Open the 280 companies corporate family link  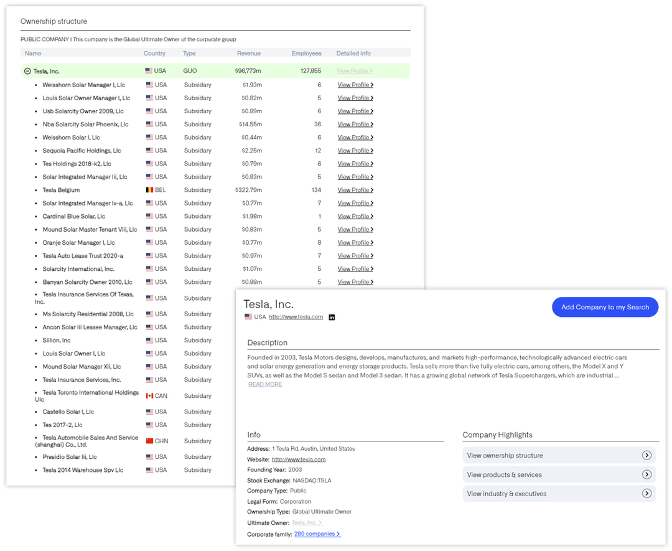[x=316, y=534]
